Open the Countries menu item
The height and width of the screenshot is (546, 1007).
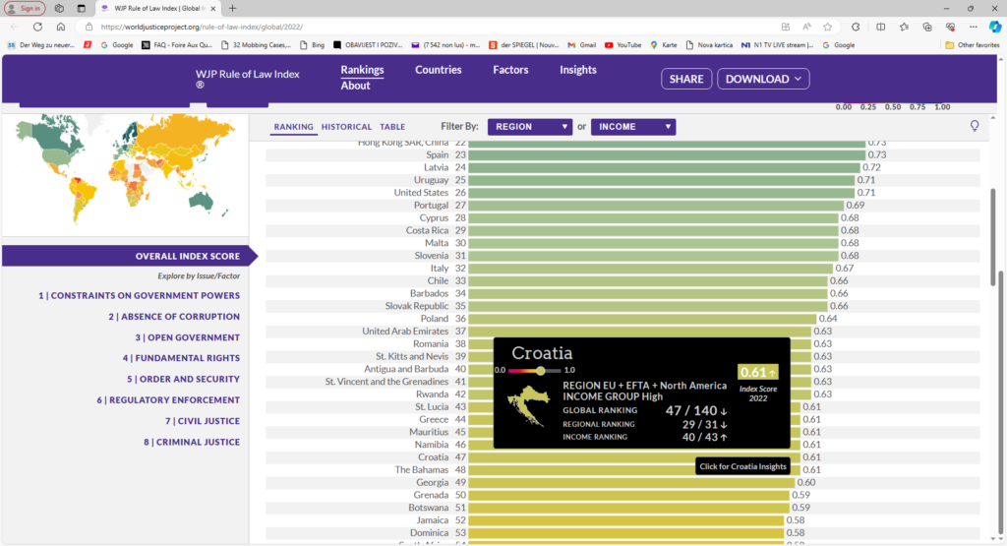[438, 70]
